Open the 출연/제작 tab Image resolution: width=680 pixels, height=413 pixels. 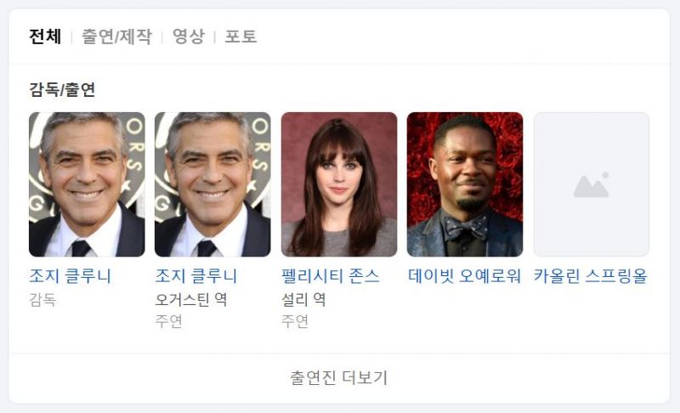[x=116, y=37]
